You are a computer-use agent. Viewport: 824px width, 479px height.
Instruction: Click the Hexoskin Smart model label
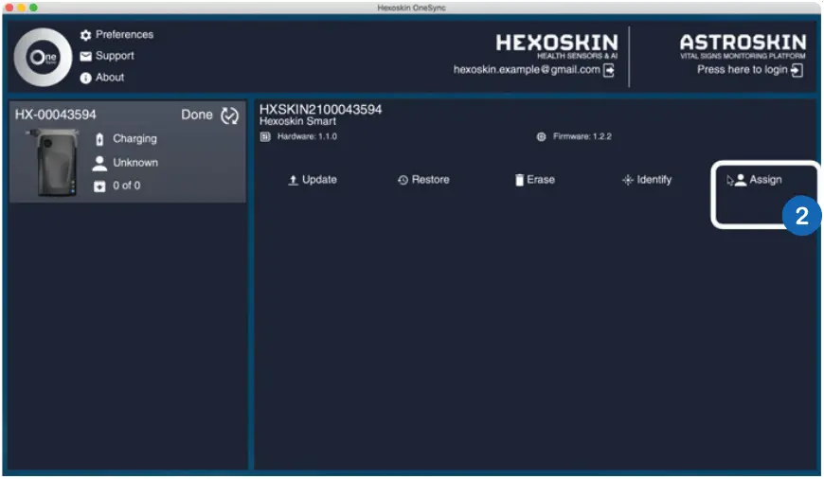pyautogui.click(x=297, y=121)
